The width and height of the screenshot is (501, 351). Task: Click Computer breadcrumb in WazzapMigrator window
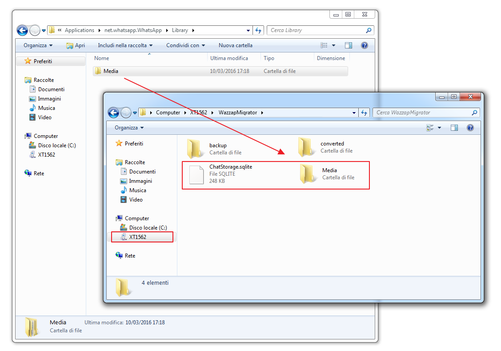[x=168, y=113]
